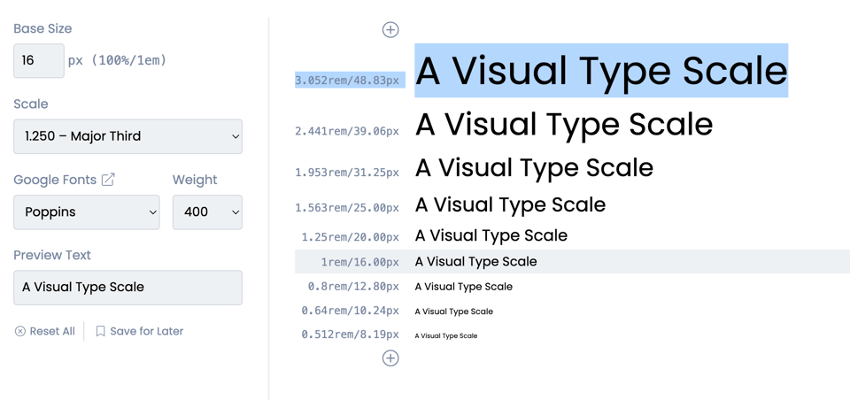Image resolution: width=850 pixels, height=400 pixels.
Task: Click the Save for Later bookmark icon
Action: point(100,331)
